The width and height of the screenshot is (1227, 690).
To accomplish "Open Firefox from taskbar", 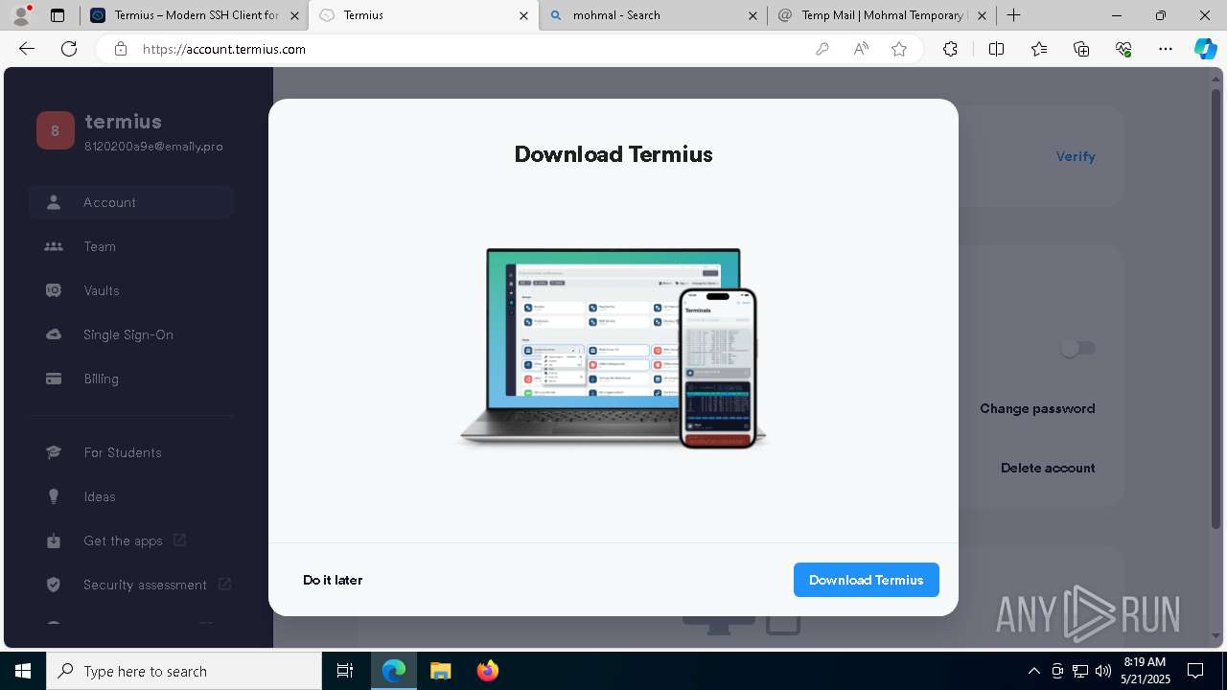I will [487, 671].
